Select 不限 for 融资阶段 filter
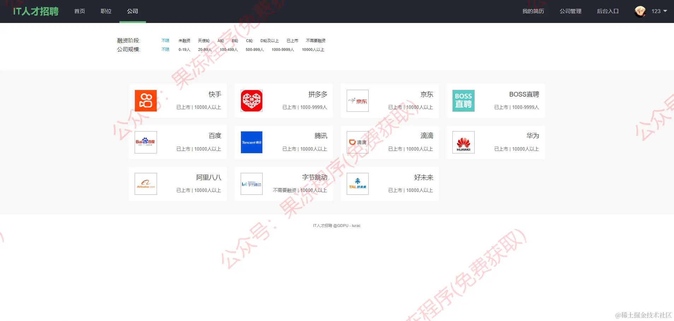The width and height of the screenshot is (674, 321). click(x=165, y=41)
